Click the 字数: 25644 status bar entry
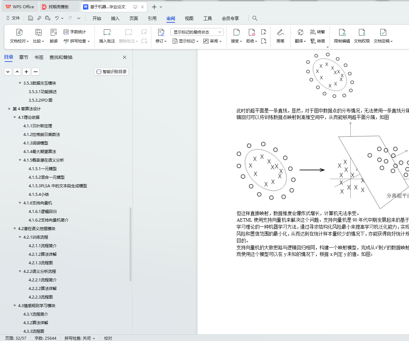Viewport: 409px width, 341px height. (x=45, y=338)
